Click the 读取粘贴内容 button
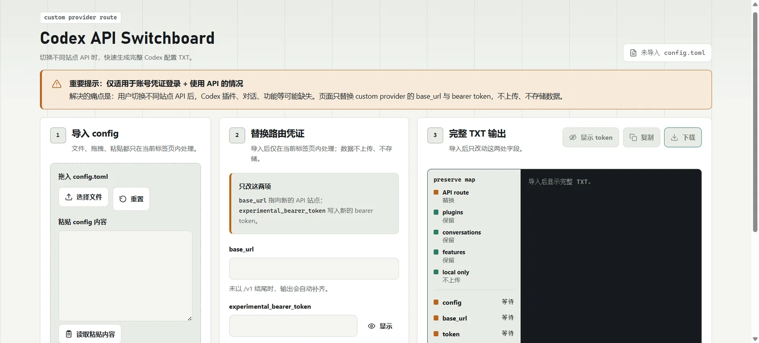The image size is (759, 343). coord(90,334)
